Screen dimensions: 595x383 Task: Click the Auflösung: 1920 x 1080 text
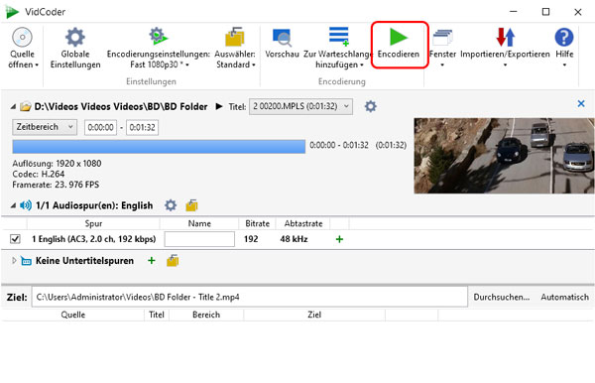point(57,164)
